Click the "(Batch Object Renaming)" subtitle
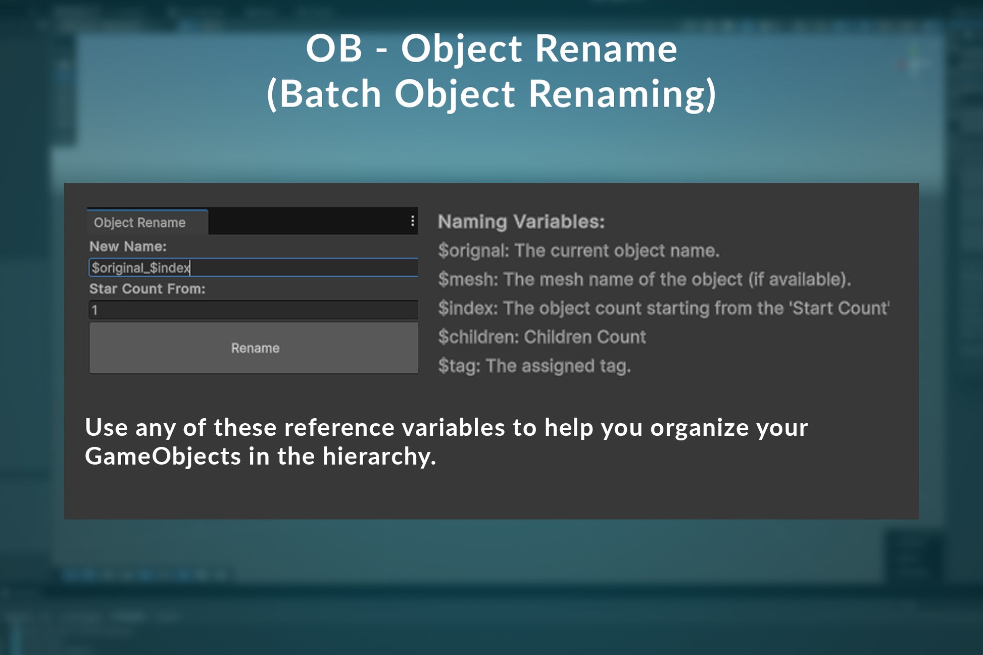The height and width of the screenshot is (655, 983). (x=491, y=94)
